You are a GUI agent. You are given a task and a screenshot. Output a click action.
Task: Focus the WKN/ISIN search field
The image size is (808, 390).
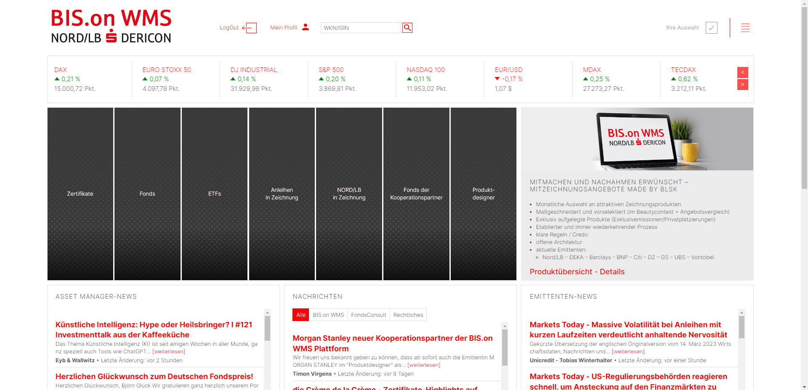pos(360,28)
